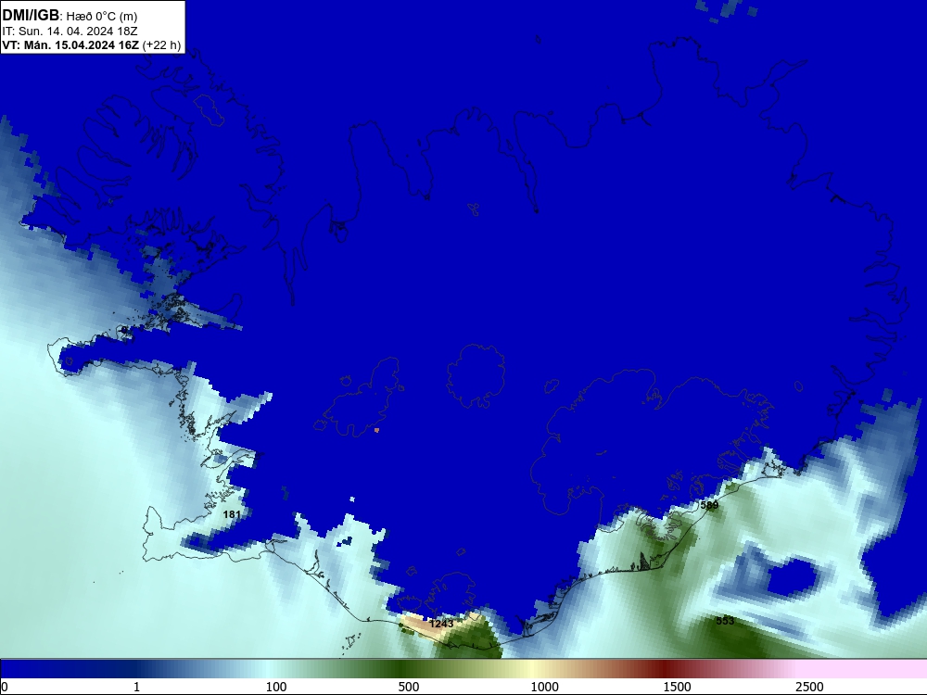Click the 500 label on color scale
This screenshot has width=927, height=695.
click(x=409, y=687)
